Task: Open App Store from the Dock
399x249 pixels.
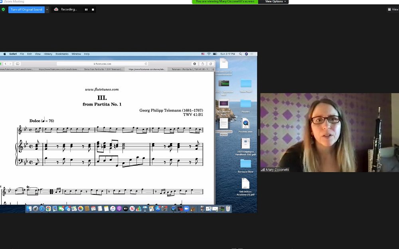Action: (158, 209)
